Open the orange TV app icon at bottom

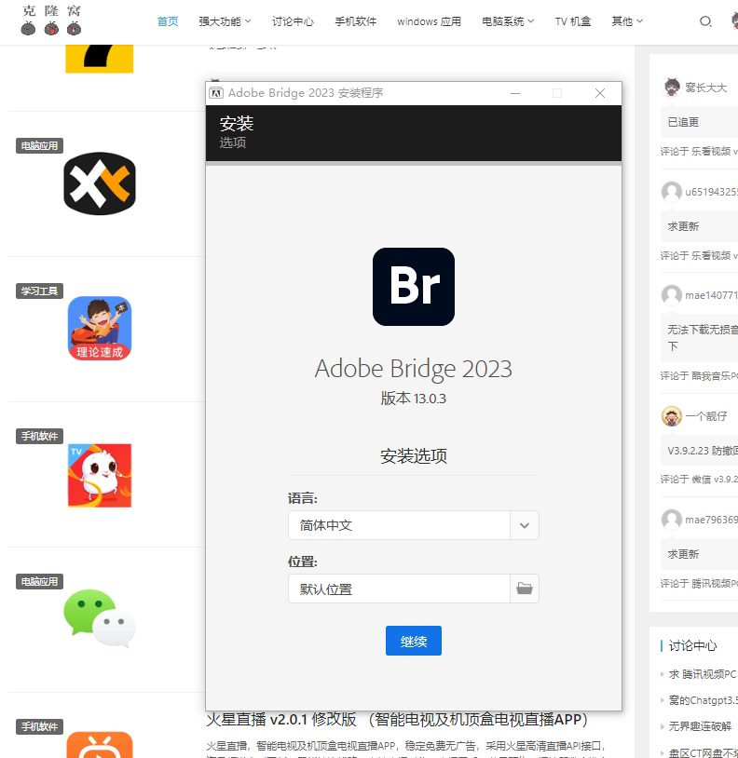point(100,744)
